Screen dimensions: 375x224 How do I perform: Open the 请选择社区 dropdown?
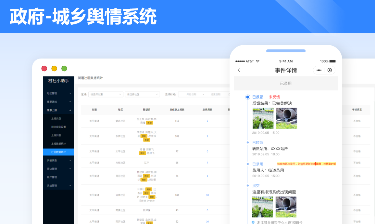tap(142, 95)
